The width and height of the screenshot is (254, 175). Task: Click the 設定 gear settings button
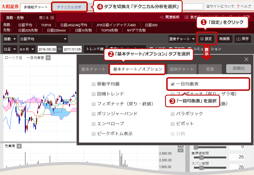[x=206, y=39]
